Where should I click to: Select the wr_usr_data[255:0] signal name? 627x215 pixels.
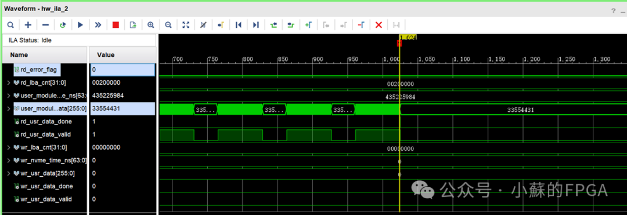pyautogui.click(x=47, y=173)
